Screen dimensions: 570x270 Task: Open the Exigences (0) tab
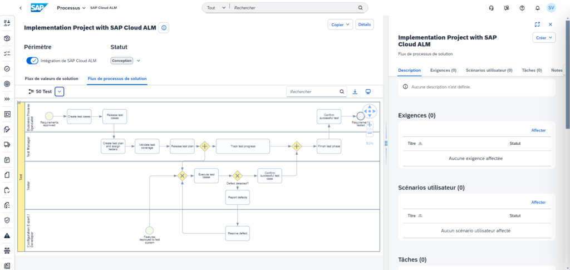coord(443,70)
